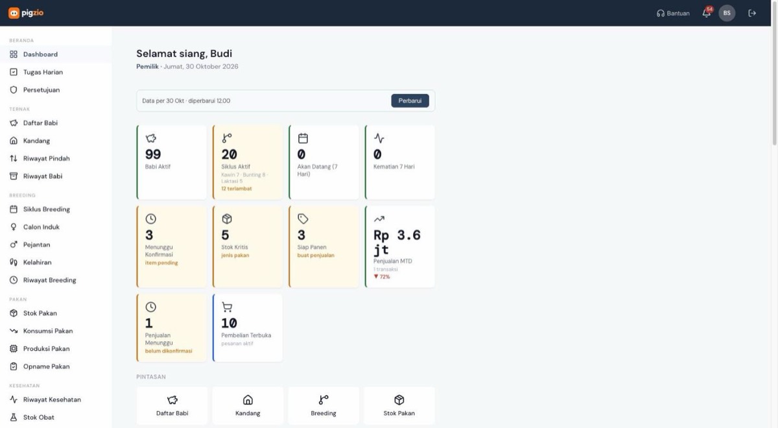
Task: Open the Breeding shortcut button
Action: (x=324, y=406)
